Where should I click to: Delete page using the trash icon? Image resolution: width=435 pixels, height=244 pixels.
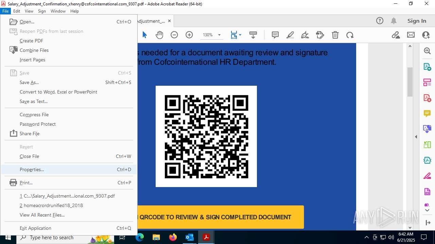[335, 35]
